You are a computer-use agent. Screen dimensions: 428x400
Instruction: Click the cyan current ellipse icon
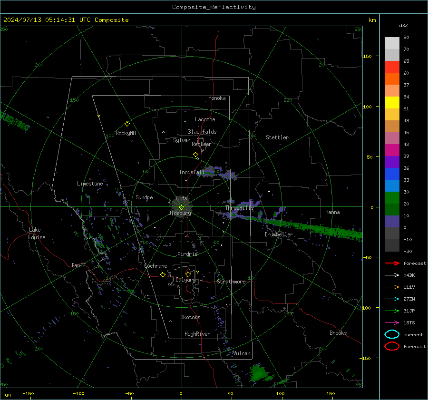pos(392,334)
